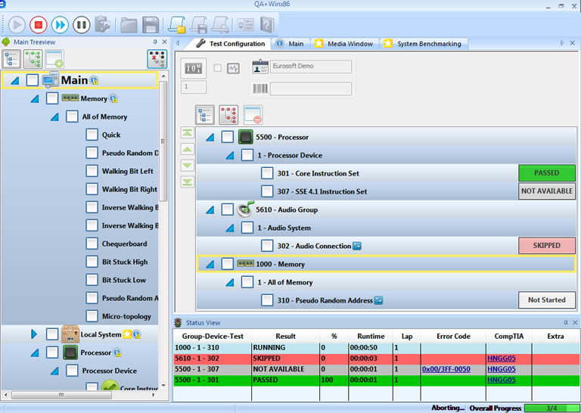Click the Overall Progress bar
581x413 pixels.
(550, 408)
